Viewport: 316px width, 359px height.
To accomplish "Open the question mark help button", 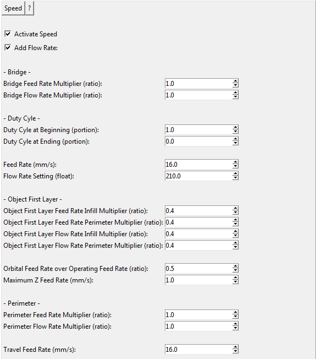I will (x=30, y=8).
